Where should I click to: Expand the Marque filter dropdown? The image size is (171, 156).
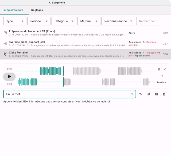[x=89, y=21]
